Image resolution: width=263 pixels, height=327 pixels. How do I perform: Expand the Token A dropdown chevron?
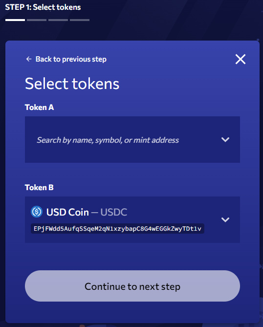(x=225, y=139)
